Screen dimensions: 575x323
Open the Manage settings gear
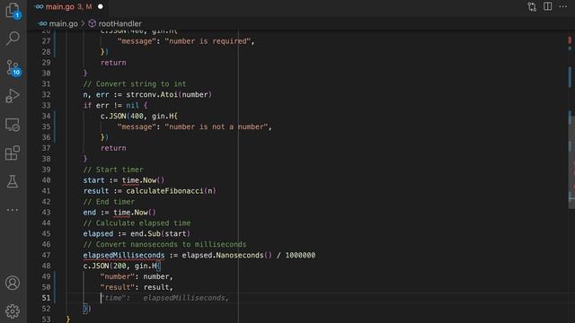pos(13,311)
